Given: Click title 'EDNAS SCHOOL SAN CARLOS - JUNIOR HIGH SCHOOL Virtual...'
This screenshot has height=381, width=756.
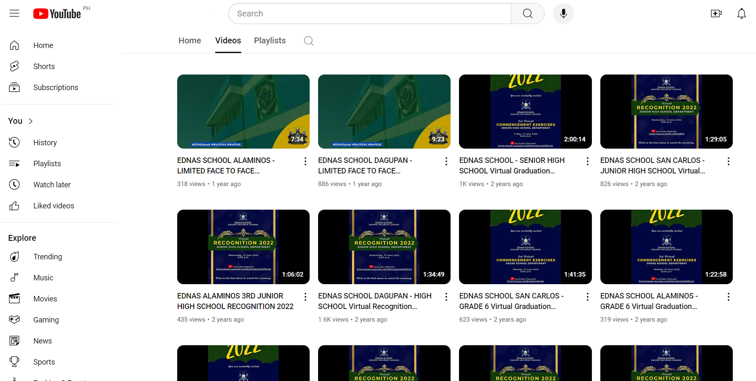Looking at the screenshot, I should [x=653, y=166].
